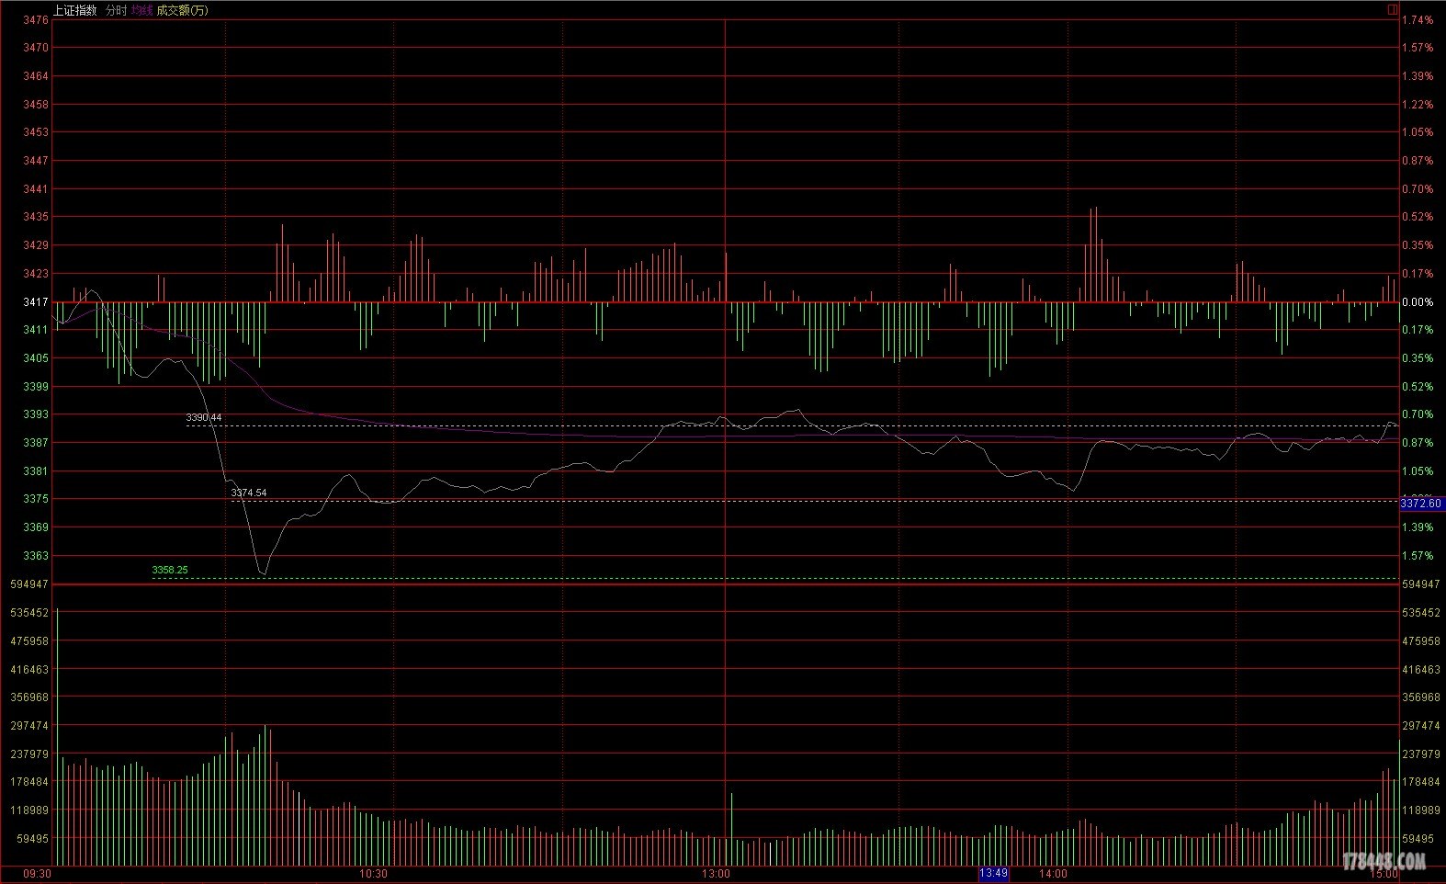
Task: Click the purple 均线 average line label
Action: coord(141,10)
